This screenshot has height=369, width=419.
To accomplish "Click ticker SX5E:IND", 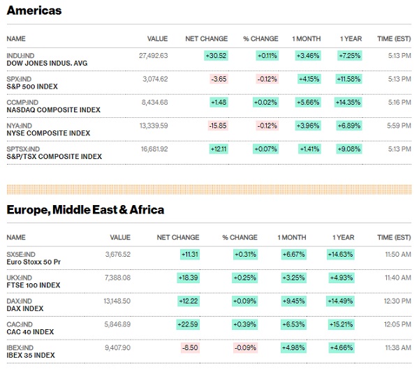I will 21,254.
